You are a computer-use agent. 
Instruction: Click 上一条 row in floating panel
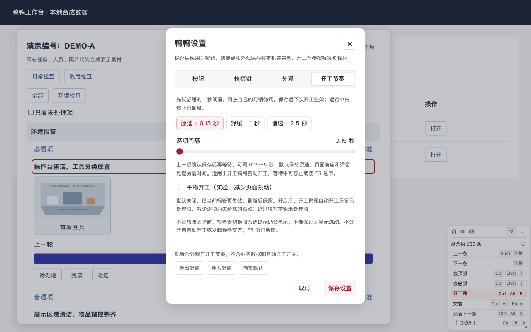(x=489, y=254)
